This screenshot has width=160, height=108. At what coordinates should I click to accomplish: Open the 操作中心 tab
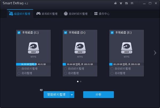102,14
